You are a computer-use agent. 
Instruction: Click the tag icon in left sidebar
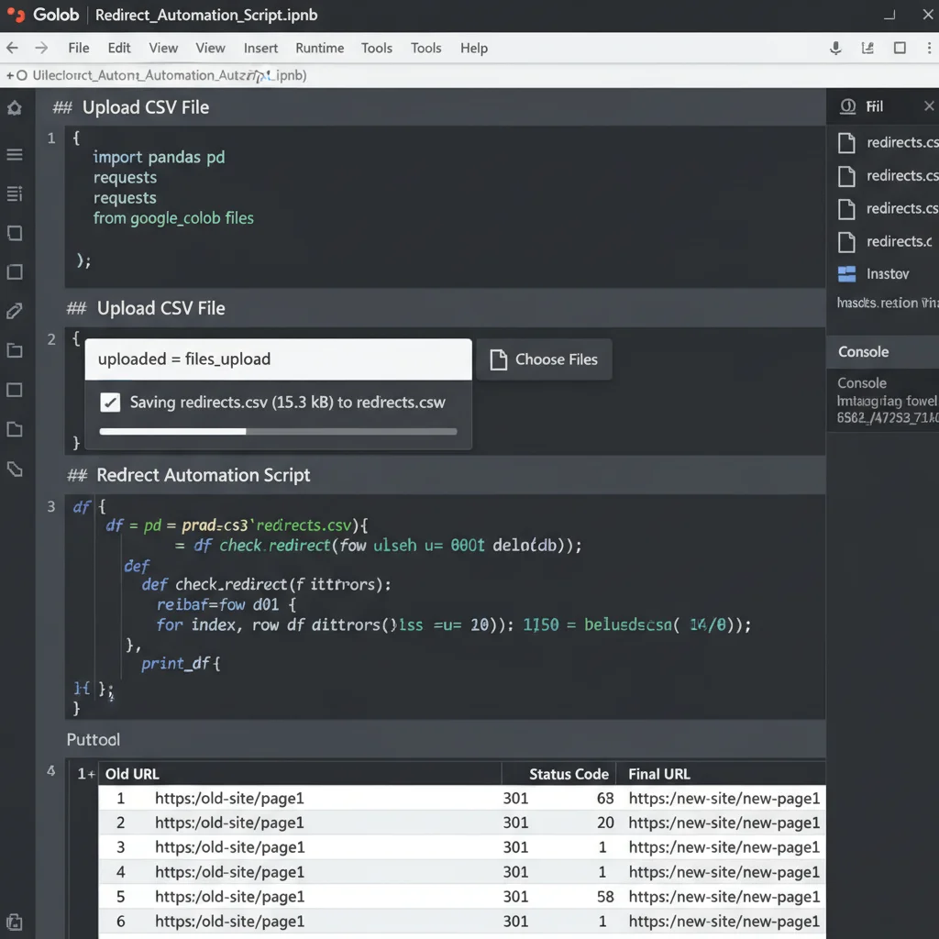click(x=15, y=469)
